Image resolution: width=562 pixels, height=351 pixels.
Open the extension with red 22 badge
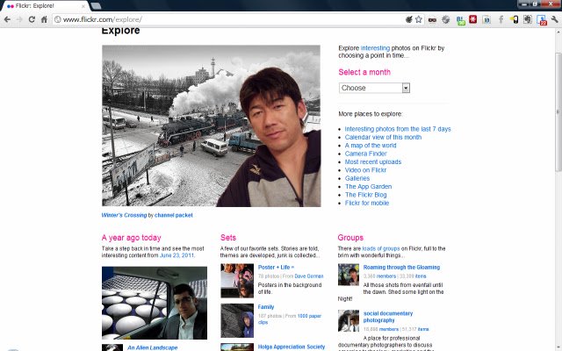[x=542, y=20]
